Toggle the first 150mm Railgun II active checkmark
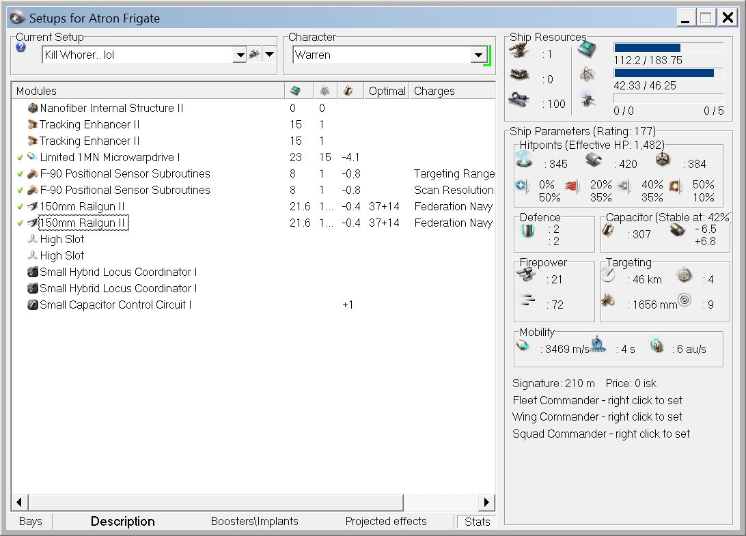 click(20, 206)
